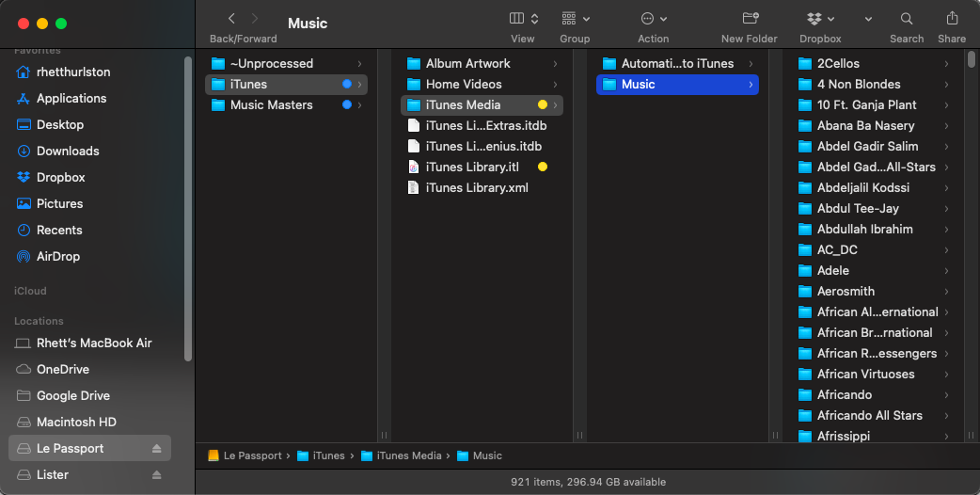Click the sidebar vertical scrollbar

(x=188, y=208)
